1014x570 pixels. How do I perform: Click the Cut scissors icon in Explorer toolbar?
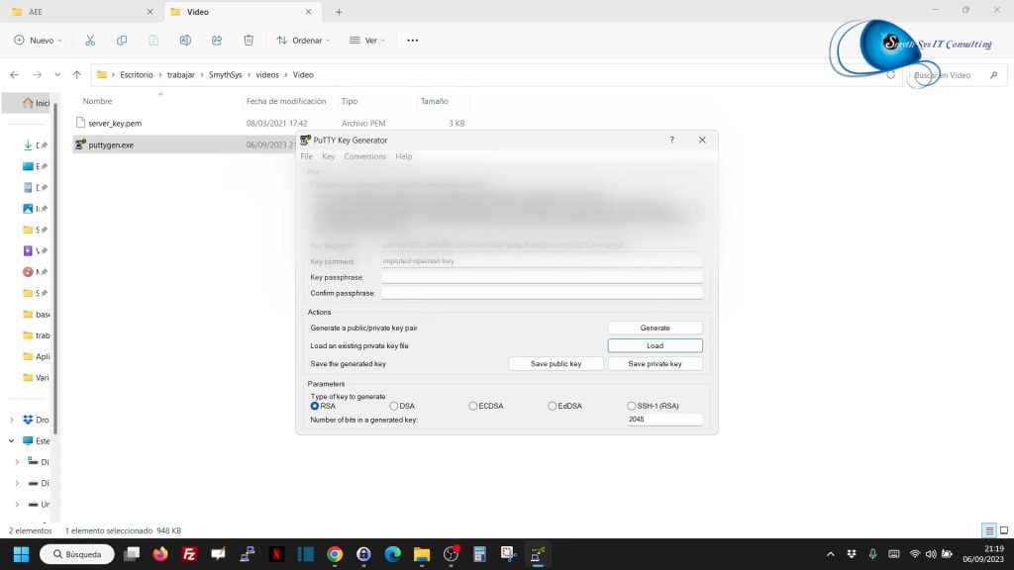(x=90, y=40)
